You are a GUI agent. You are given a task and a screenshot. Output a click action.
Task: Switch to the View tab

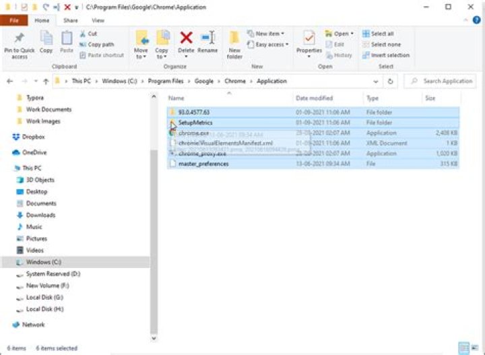pyautogui.click(x=98, y=20)
